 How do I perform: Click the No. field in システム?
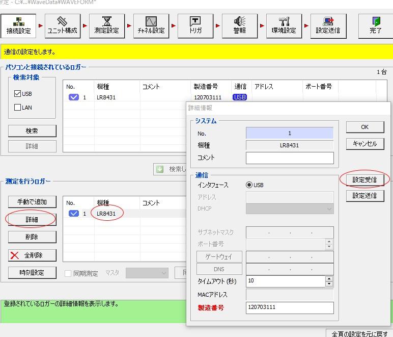click(290, 133)
